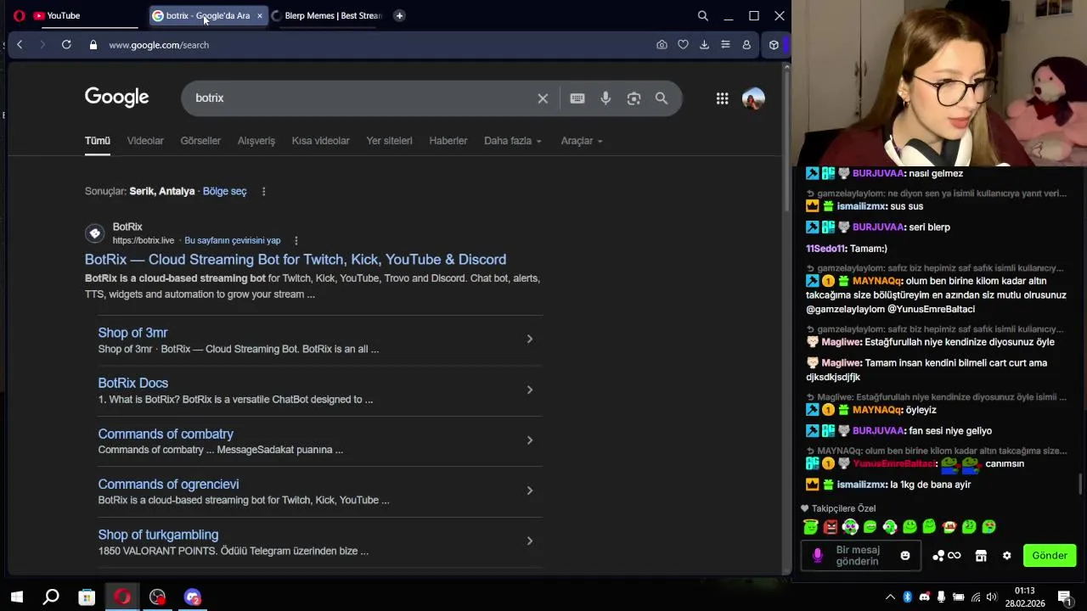This screenshot has height=611, width=1087.
Task: Reload the current page
Action: 66,44
